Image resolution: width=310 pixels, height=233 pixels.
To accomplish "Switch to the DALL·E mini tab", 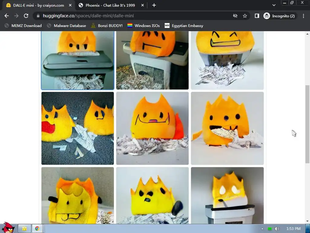I will (38, 5).
